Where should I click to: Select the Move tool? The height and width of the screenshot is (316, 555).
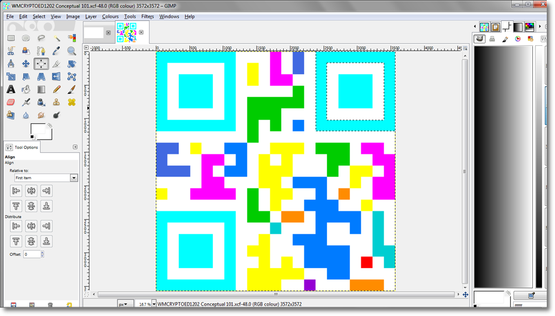coord(26,64)
